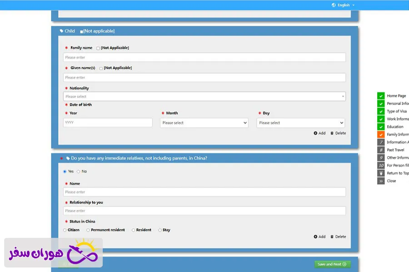Image resolution: width=409 pixels, height=272 pixels.
Task: Click the globe language icon
Action: pos(334,5)
